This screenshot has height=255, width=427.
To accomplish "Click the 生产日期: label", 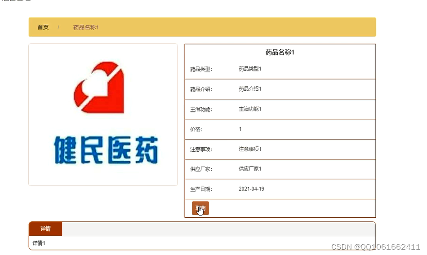I will coord(201,189).
